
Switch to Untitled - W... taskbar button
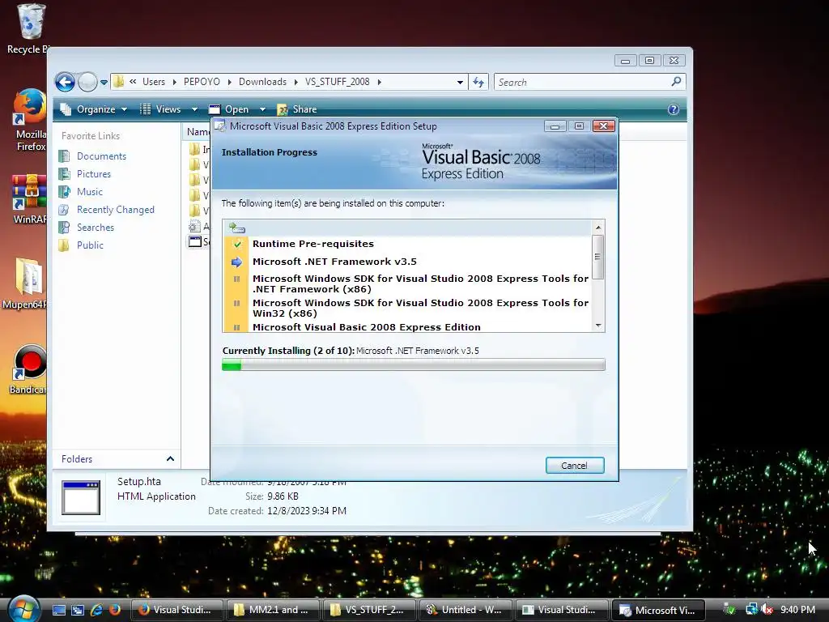466,610
